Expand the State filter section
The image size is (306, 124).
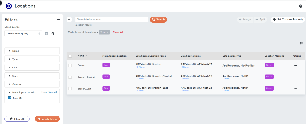click(x=32, y=76)
